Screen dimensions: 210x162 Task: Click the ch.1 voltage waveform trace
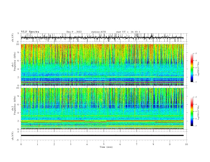pos(102,38)
